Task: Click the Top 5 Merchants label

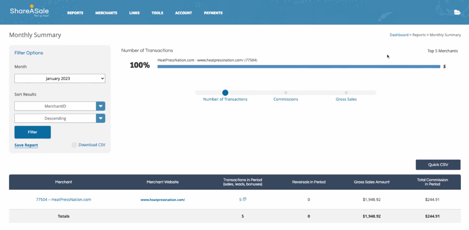Action: pos(443,51)
